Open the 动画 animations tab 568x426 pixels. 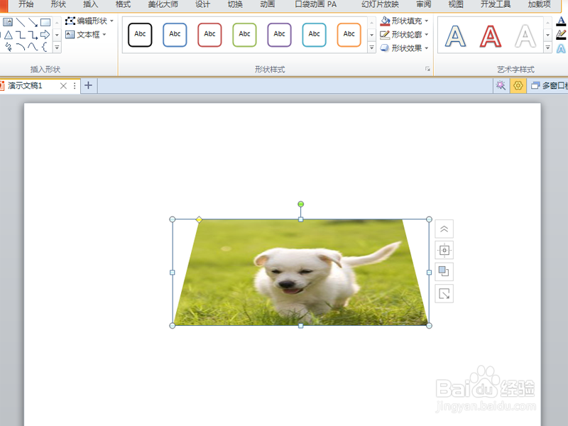pyautogui.click(x=268, y=4)
